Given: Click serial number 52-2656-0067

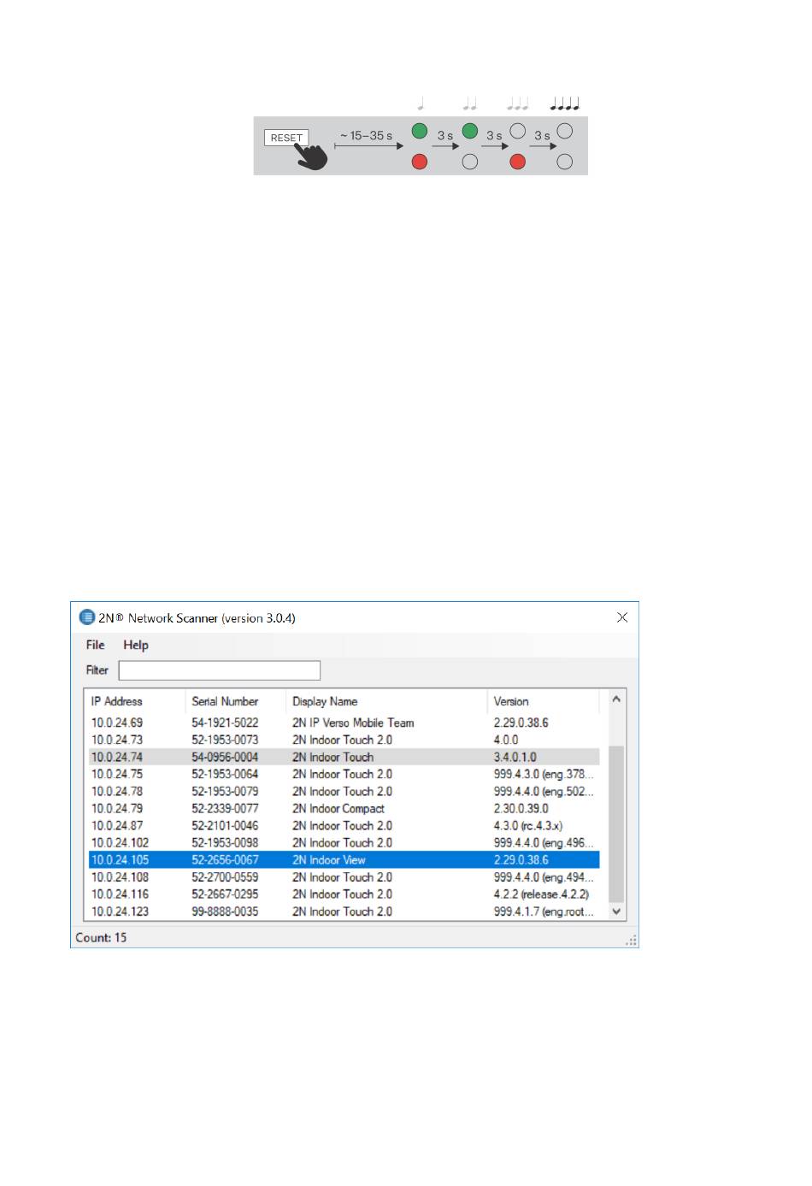Looking at the screenshot, I should click(225, 859).
